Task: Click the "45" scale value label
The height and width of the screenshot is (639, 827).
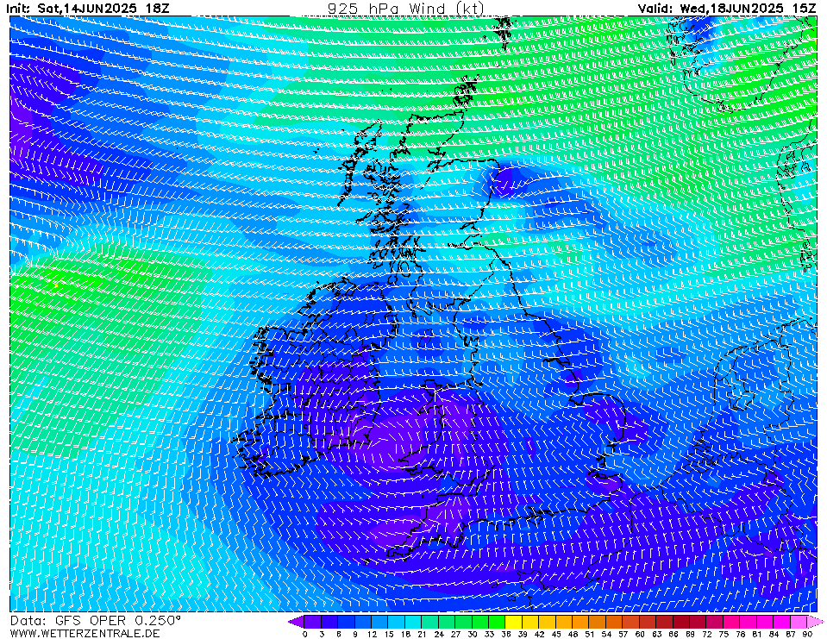Action: tap(556, 634)
